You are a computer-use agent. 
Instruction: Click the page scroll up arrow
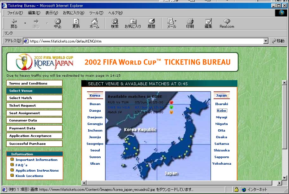coord(284,83)
